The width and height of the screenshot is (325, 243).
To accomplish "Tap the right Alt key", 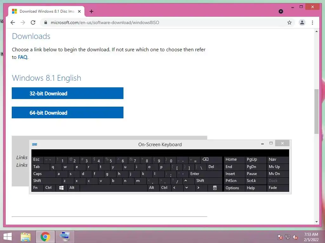I will [153, 188].
